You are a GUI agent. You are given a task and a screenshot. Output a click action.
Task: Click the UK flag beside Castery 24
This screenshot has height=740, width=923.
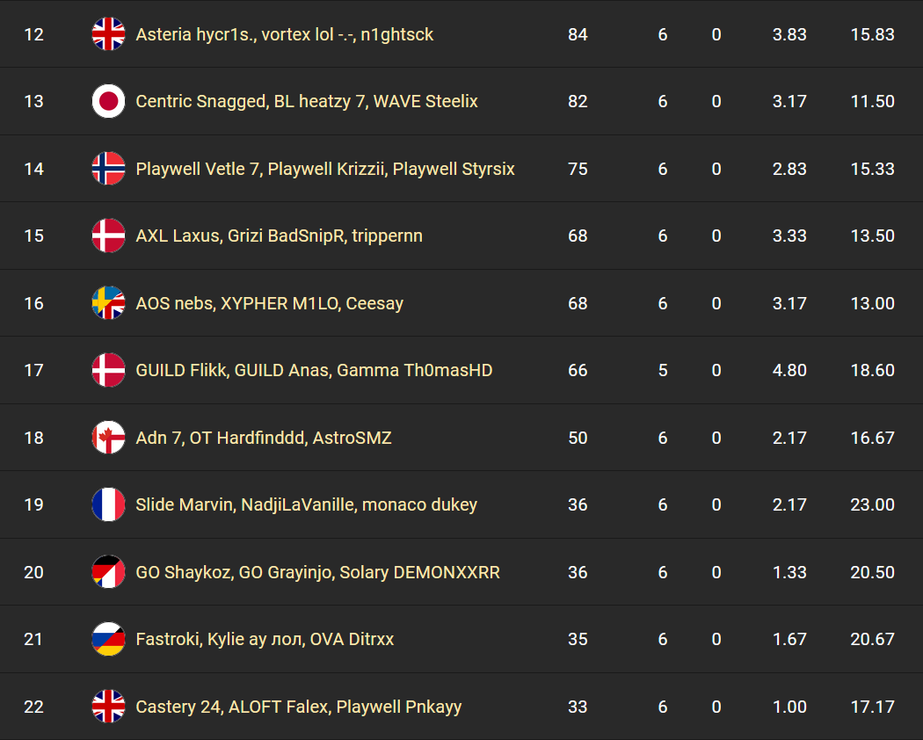[108, 707]
